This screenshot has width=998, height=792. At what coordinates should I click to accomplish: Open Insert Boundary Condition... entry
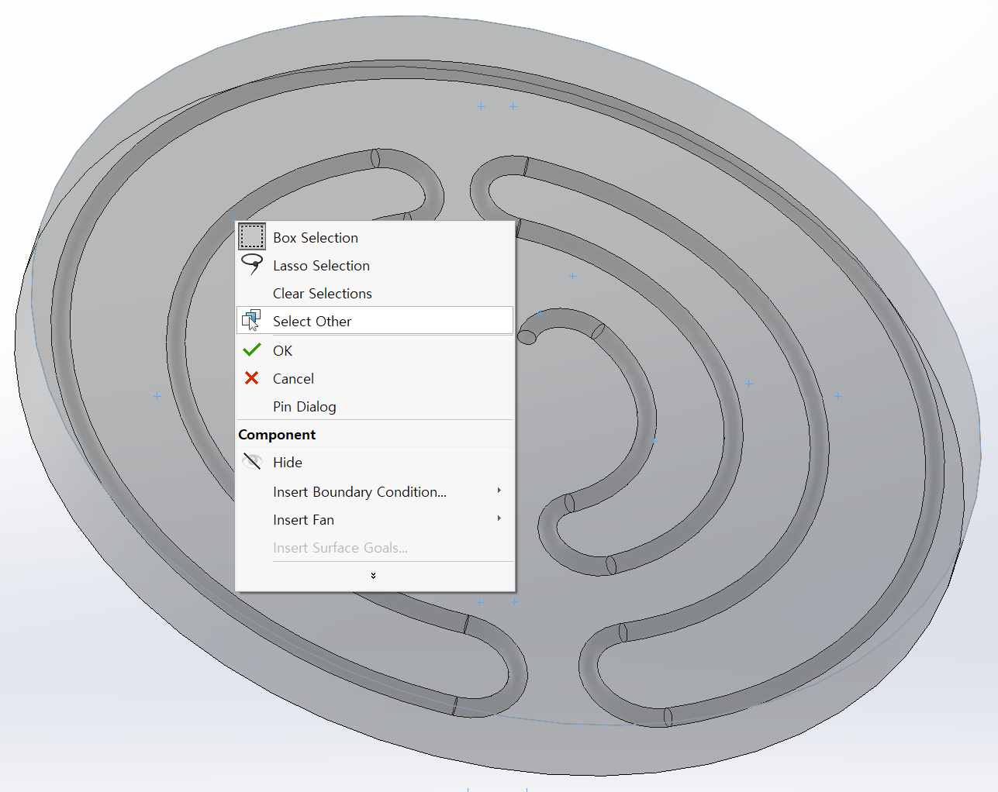(375, 491)
